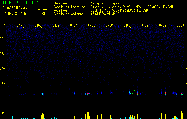Click the date stamp 04.06.08 04:50

pos(15,14)
